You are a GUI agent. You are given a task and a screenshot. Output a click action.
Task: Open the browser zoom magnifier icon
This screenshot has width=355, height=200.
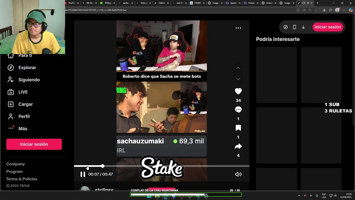click(x=310, y=10)
